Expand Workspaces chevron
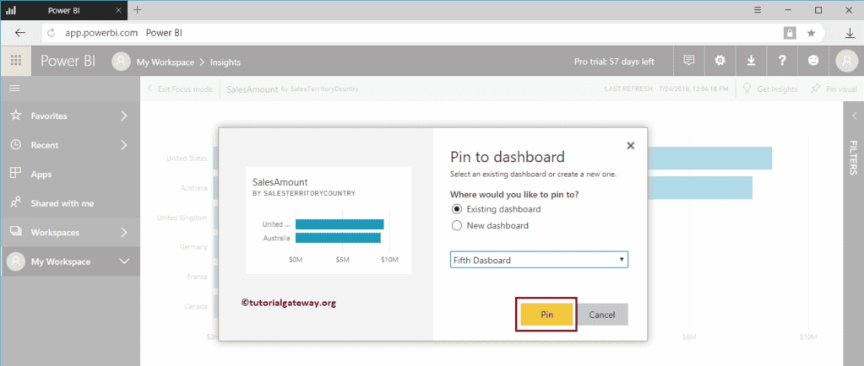Screen dimensions: 864x366 (x=124, y=232)
